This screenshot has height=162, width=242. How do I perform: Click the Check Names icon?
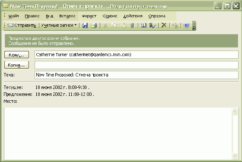pyautogui.click(x=153, y=25)
